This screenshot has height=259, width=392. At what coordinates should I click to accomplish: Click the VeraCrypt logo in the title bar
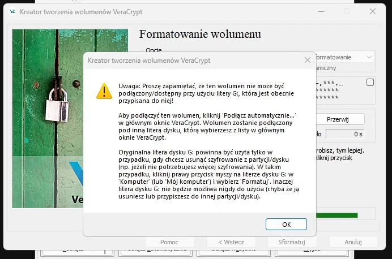[12, 11]
